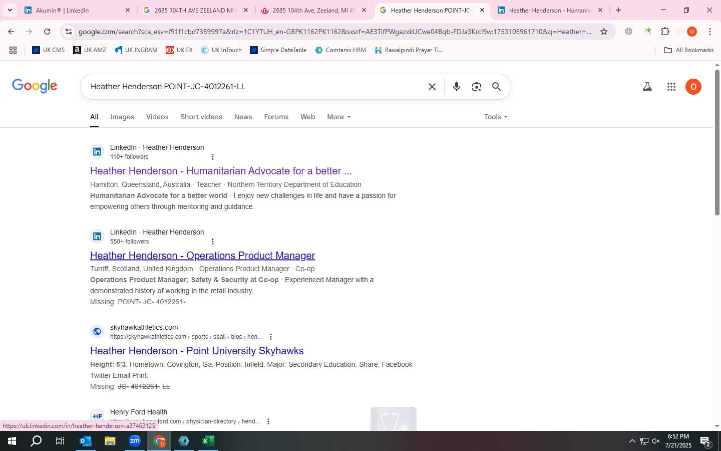Open options for Henry Ford Health result

(268, 421)
